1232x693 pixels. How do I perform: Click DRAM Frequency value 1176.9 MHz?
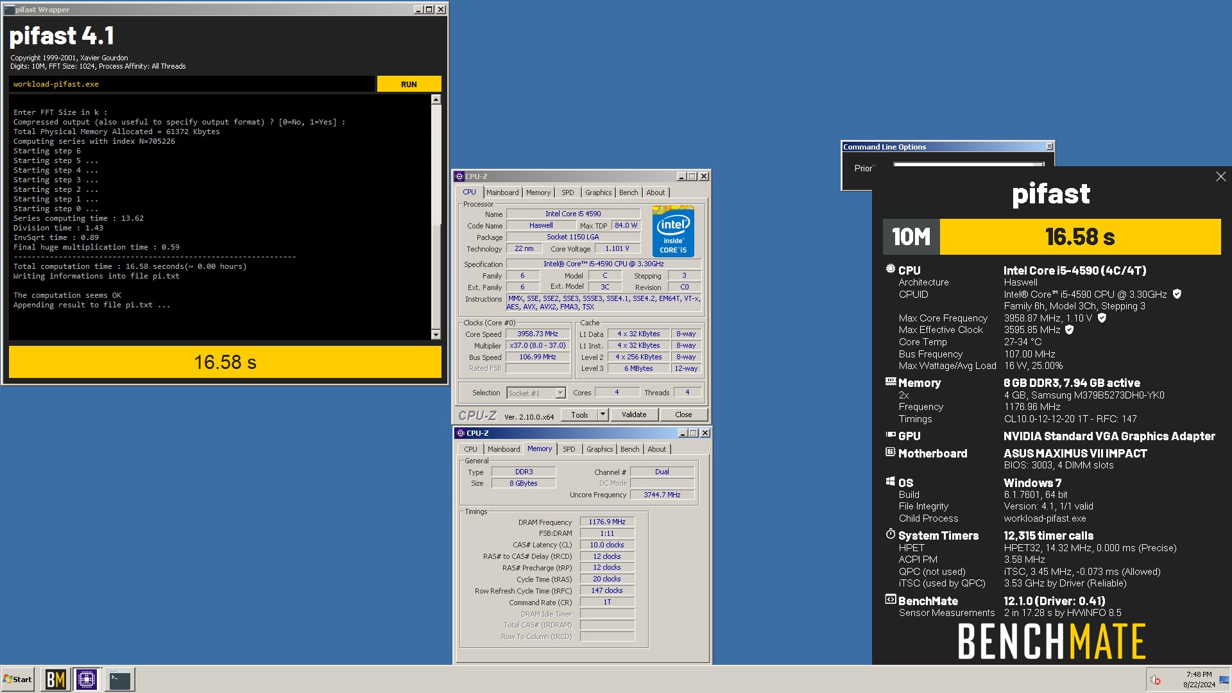pyautogui.click(x=607, y=522)
